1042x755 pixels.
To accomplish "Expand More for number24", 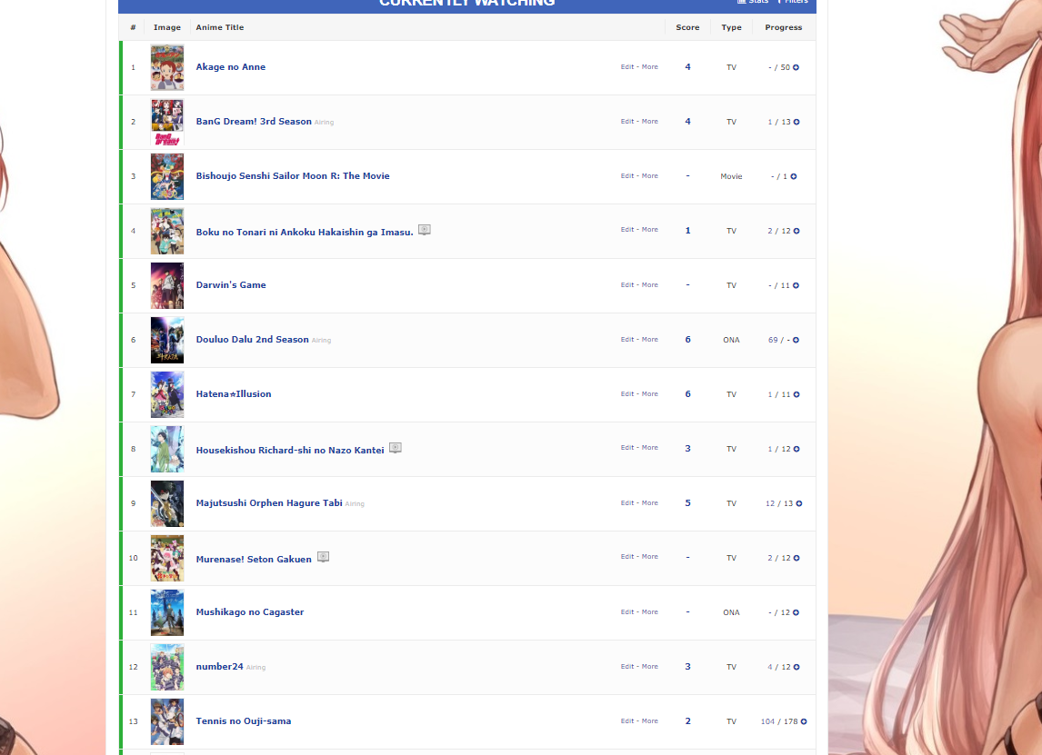I will tap(650, 667).
